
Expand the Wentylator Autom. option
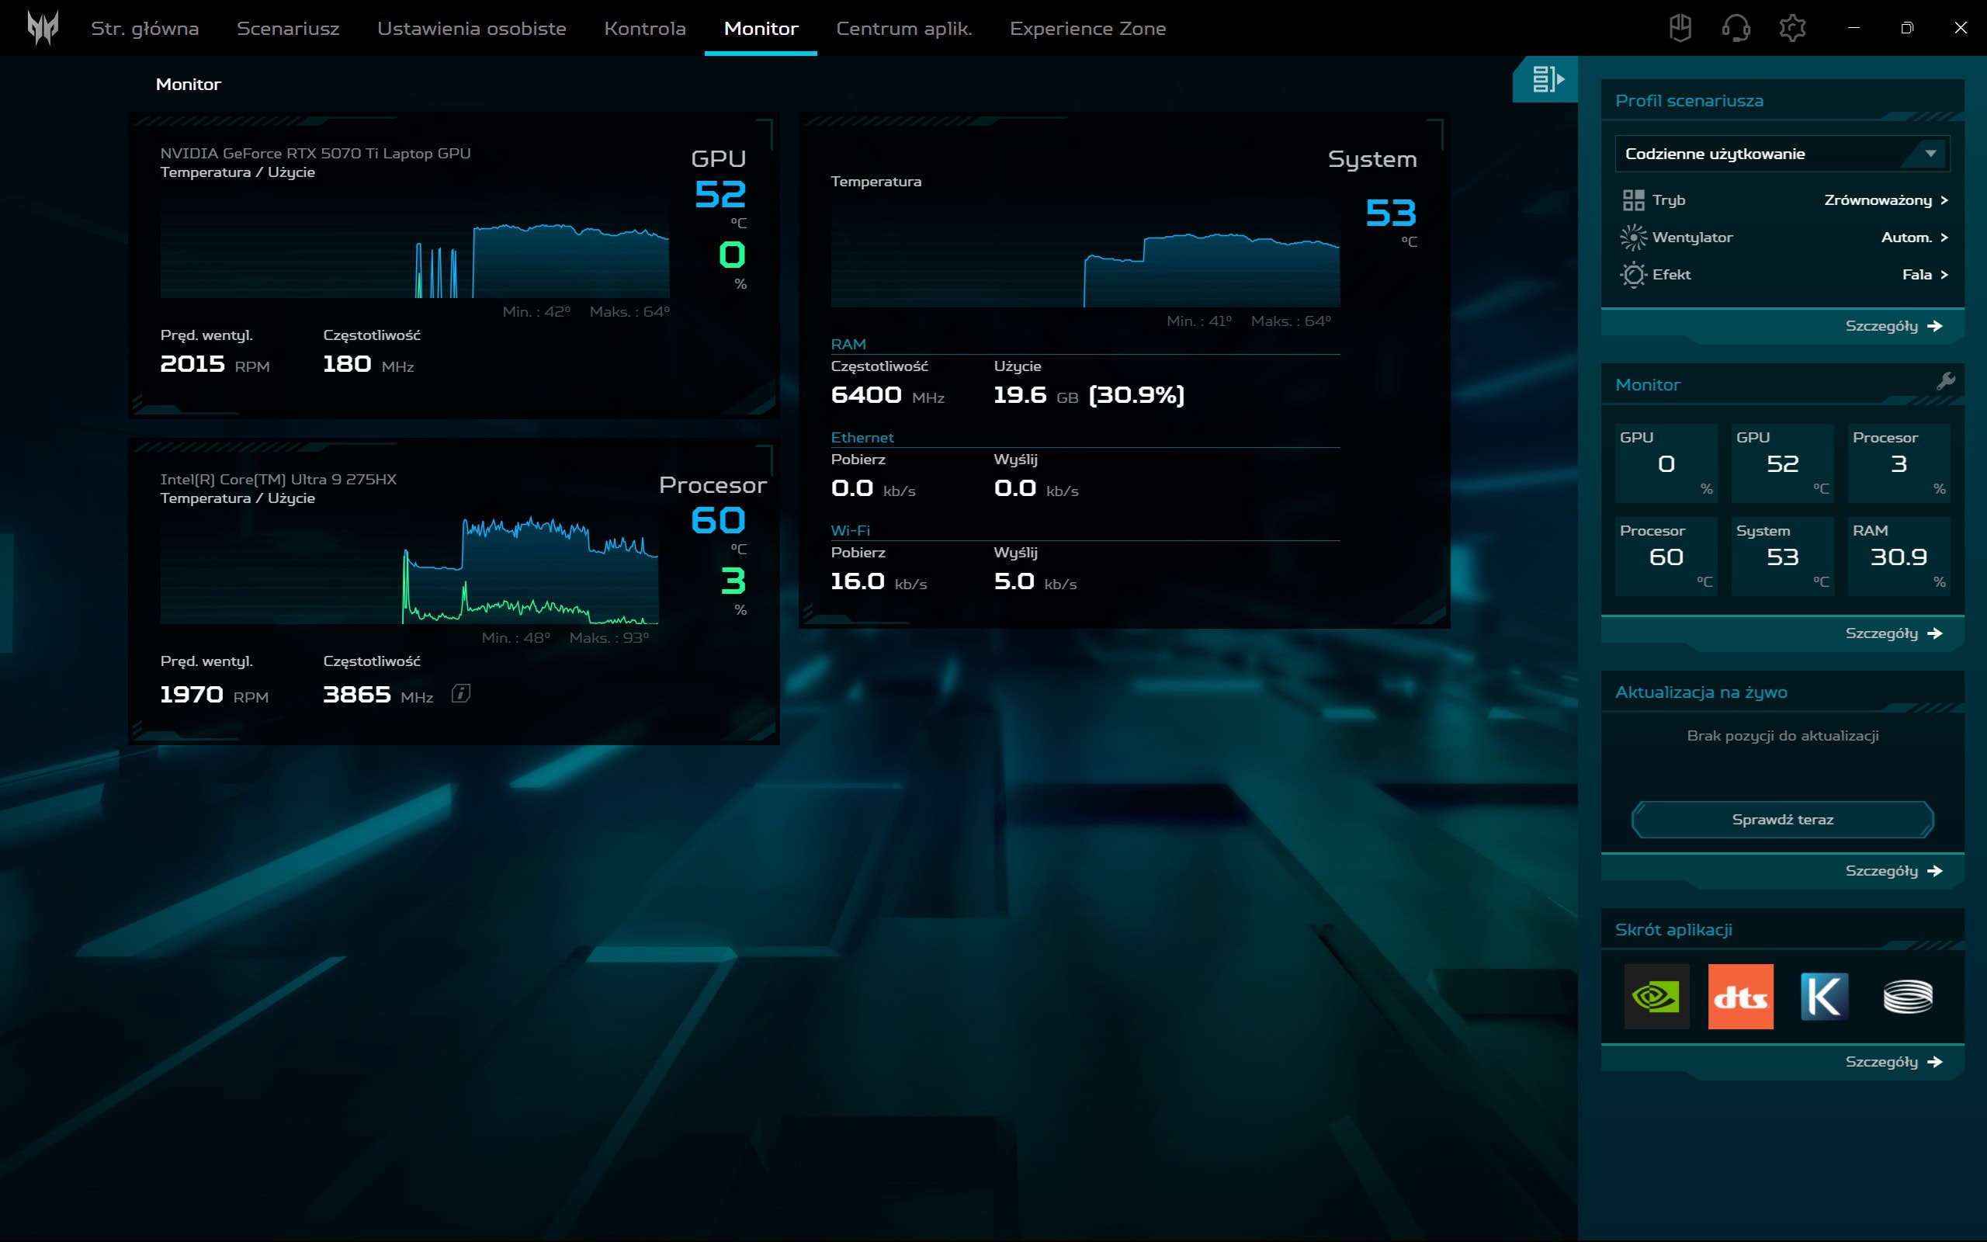(x=1913, y=238)
